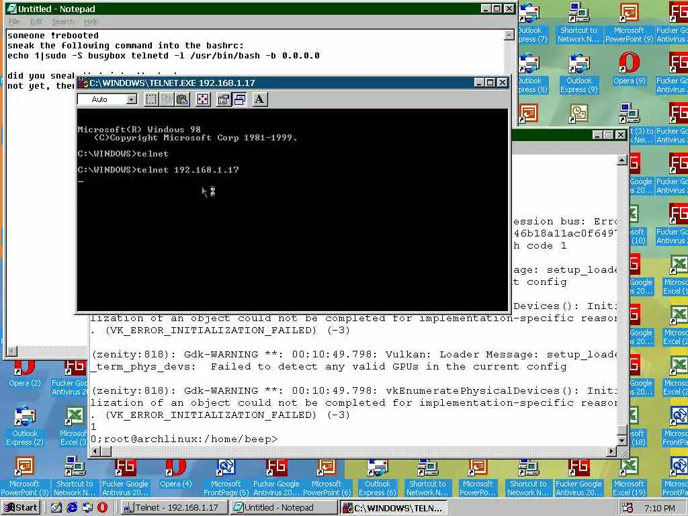Open the Search menu in Notepad
Viewport: 688px width, 516px height.
pyautogui.click(x=62, y=21)
